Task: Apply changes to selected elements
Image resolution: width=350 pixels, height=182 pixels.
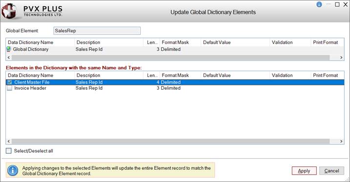Action: click(x=304, y=171)
